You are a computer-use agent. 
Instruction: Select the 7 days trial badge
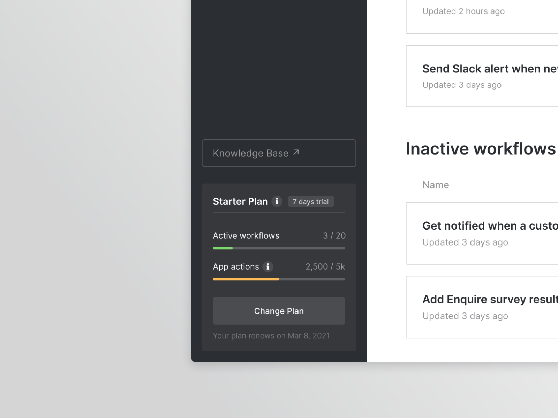310,201
